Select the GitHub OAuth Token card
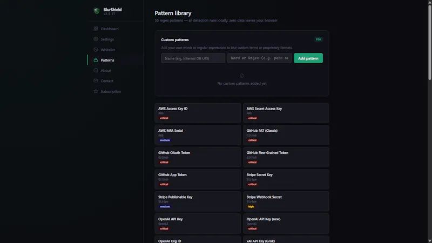Image resolution: width=432 pixels, height=243 pixels. (198, 157)
